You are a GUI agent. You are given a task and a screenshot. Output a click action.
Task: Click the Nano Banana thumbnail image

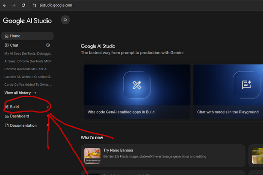92,155
